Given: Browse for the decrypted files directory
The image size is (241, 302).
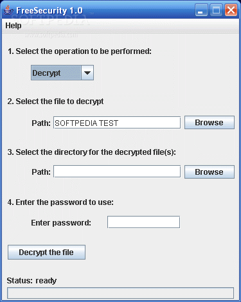Looking at the screenshot, I should tap(210, 172).
